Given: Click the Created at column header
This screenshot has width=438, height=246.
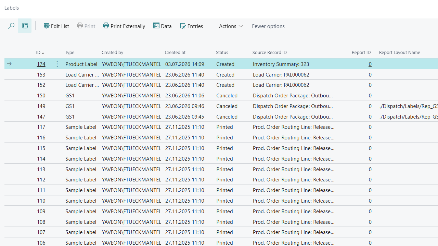Looking at the screenshot, I should point(175,52).
